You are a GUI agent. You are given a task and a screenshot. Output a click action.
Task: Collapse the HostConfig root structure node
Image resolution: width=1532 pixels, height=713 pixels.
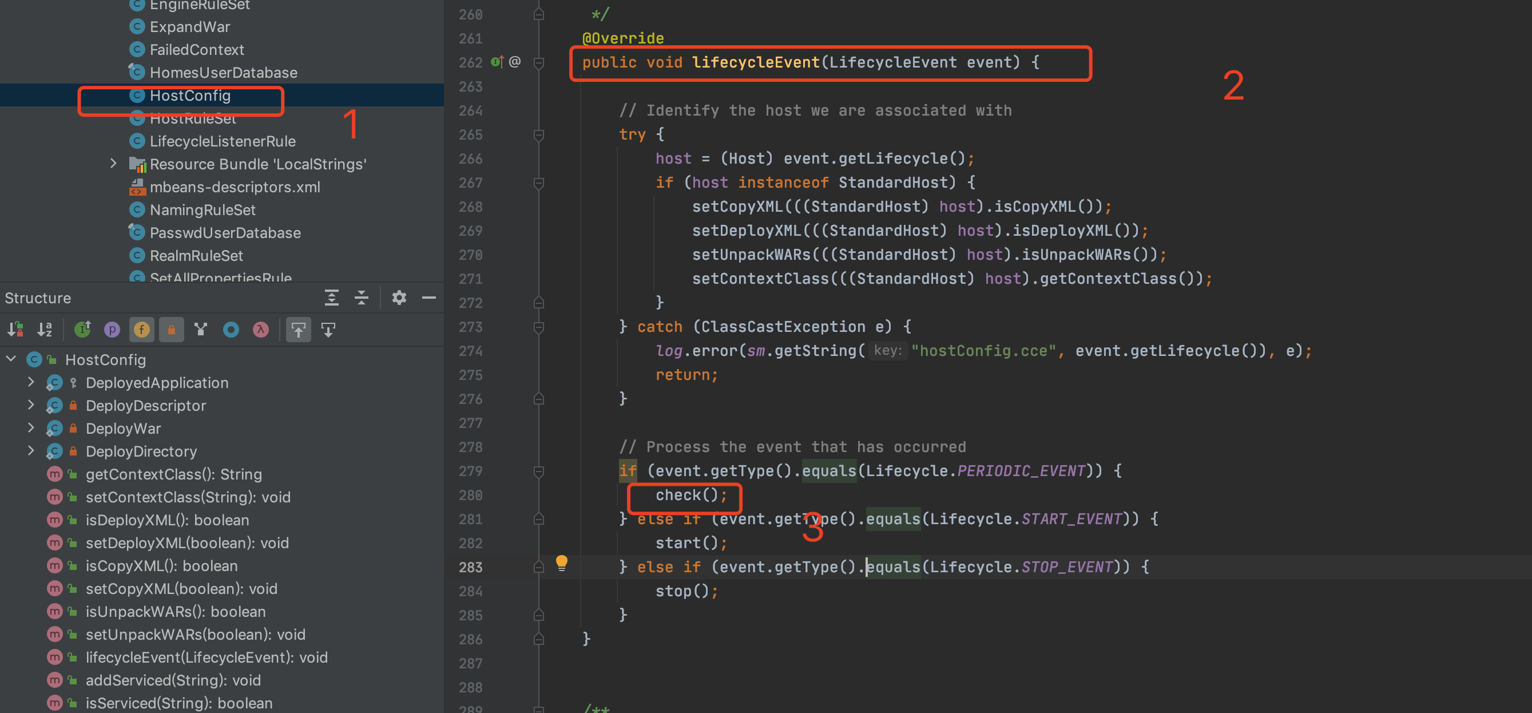pyautogui.click(x=11, y=359)
